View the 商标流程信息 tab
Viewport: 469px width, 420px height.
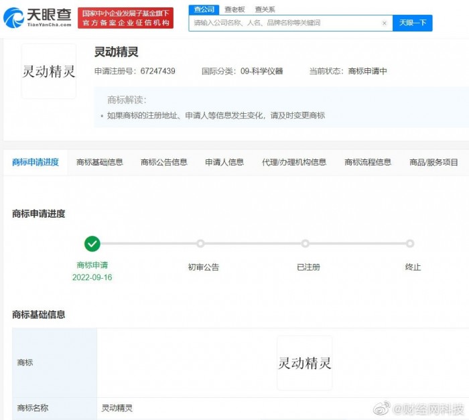pyautogui.click(x=368, y=162)
